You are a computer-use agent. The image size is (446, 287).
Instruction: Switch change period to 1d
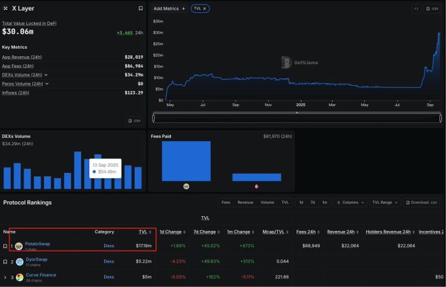coord(301,203)
